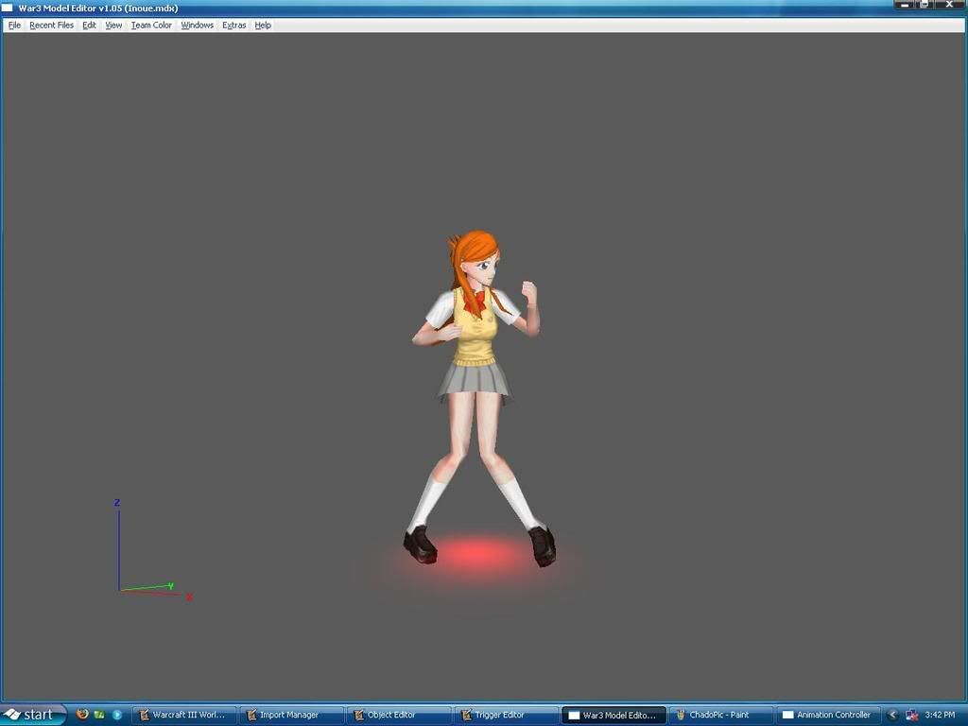The width and height of the screenshot is (968, 726).
Task: Open the Windows menu
Action: tap(197, 26)
